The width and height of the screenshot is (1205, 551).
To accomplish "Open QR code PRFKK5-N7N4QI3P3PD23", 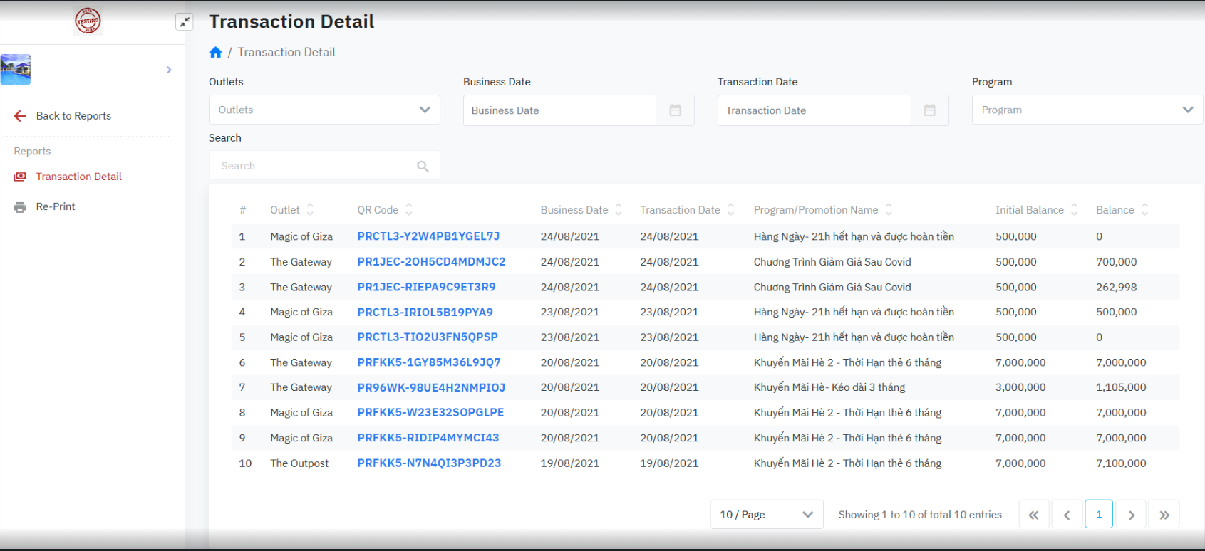I will [429, 463].
